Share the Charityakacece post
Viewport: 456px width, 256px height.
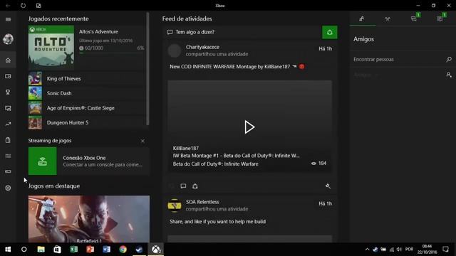[x=195, y=186]
